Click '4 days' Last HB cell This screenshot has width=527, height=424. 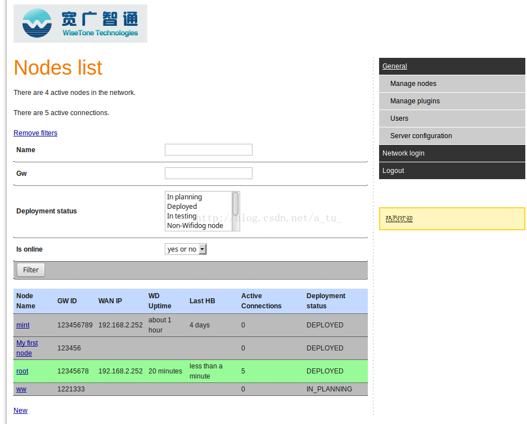(199, 325)
